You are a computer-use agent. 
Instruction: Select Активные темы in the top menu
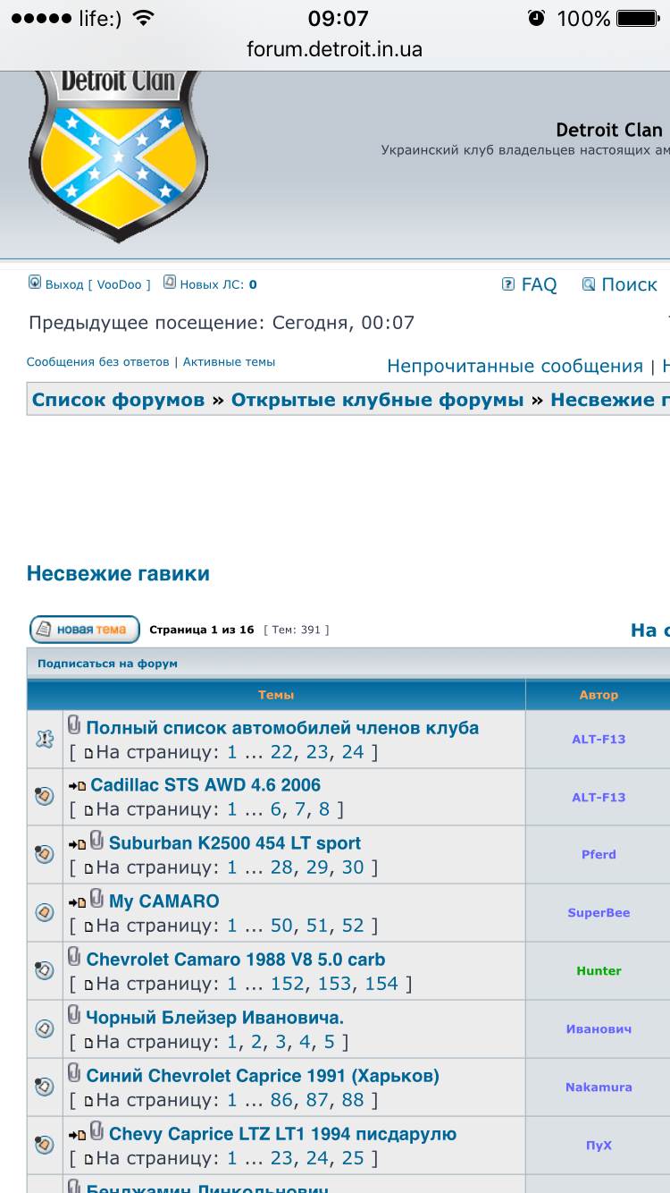pos(230,362)
